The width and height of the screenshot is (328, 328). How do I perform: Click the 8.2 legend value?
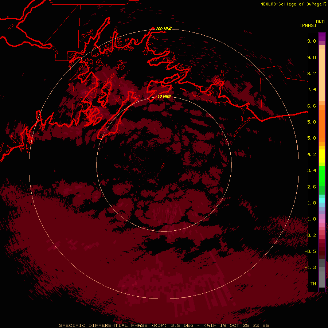(312, 73)
